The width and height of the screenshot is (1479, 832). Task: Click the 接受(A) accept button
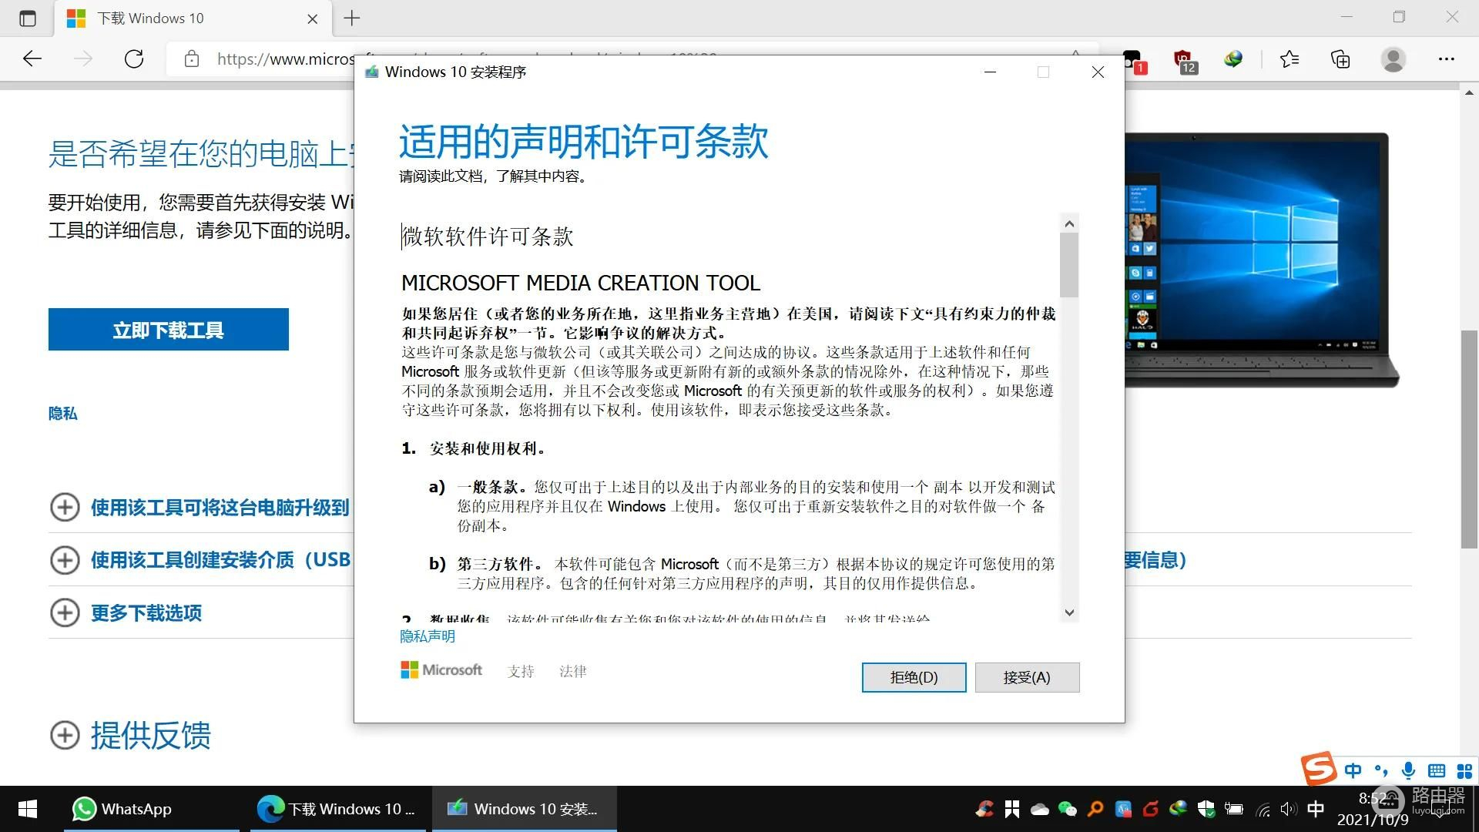(1026, 678)
